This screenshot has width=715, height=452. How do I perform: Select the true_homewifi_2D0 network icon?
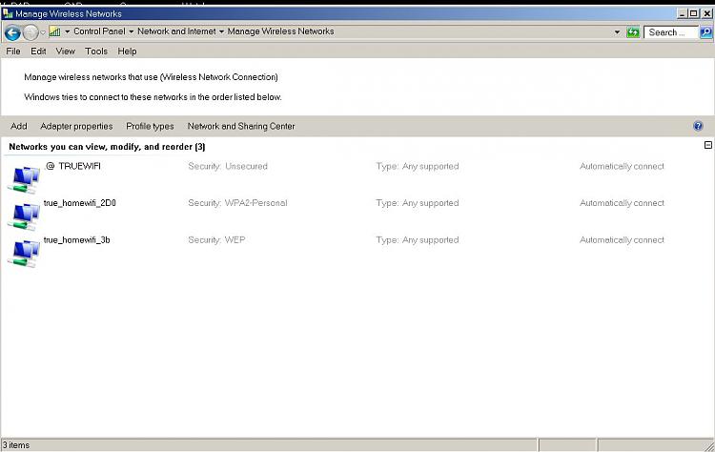tap(24, 216)
